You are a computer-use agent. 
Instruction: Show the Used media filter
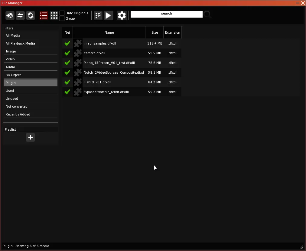31,91
